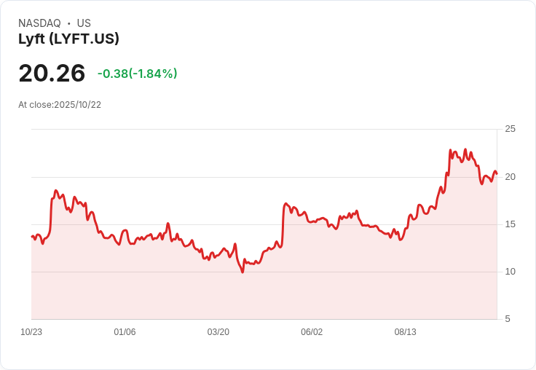
Task: Click the left start of the price line
Action: [x=32, y=237]
